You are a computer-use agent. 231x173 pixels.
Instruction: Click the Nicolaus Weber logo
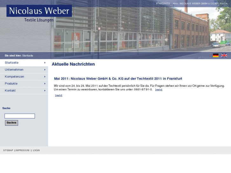39,11
